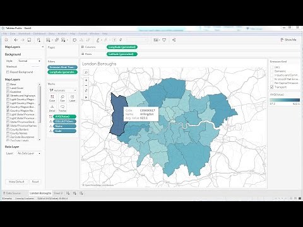Click the Reset button
This screenshot has height=227, width=303.
tap(35, 182)
